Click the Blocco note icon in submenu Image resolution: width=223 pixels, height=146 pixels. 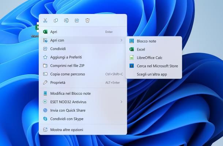coord(132,41)
